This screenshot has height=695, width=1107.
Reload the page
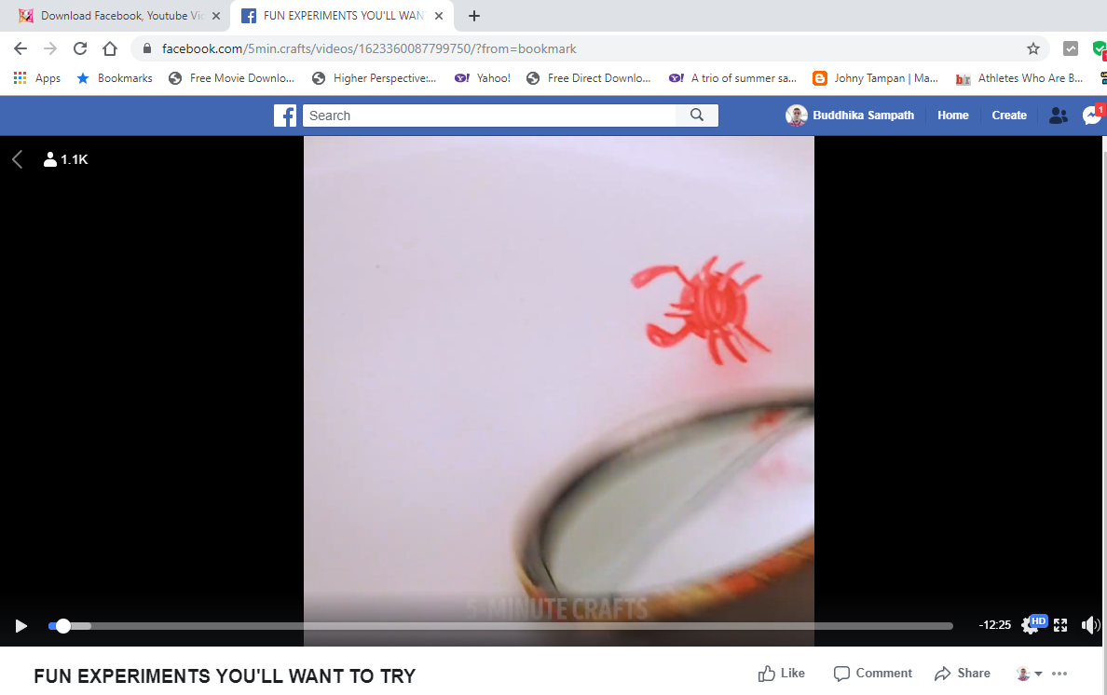pyautogui.click(x=80, y=48)
